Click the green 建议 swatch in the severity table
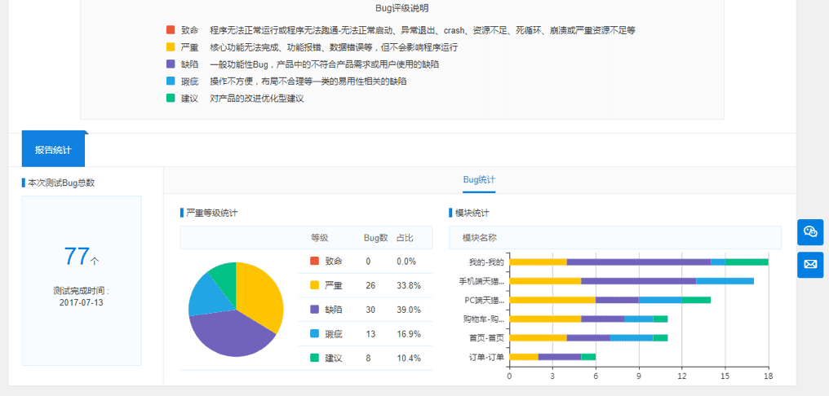This screenshot has width=829, height=396. [x=314, y=358]
